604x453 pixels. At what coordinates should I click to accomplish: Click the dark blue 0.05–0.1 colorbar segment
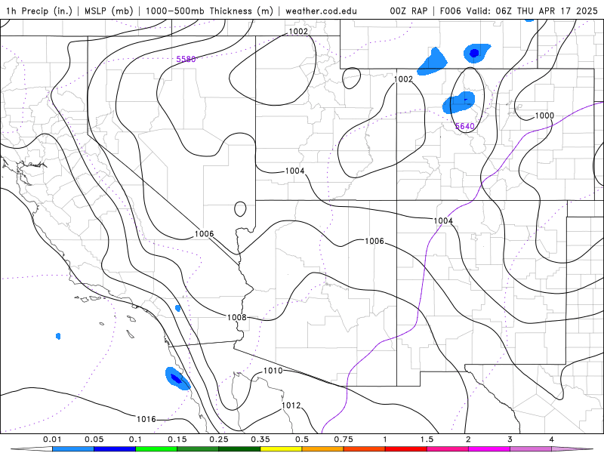point(115,449)
